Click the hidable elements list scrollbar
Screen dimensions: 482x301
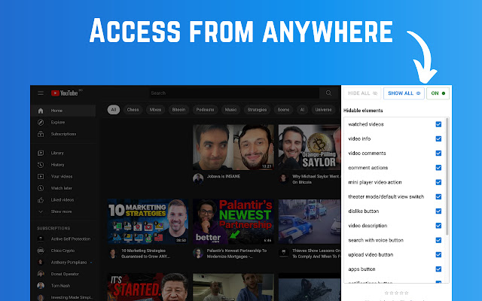coord(447,178)
